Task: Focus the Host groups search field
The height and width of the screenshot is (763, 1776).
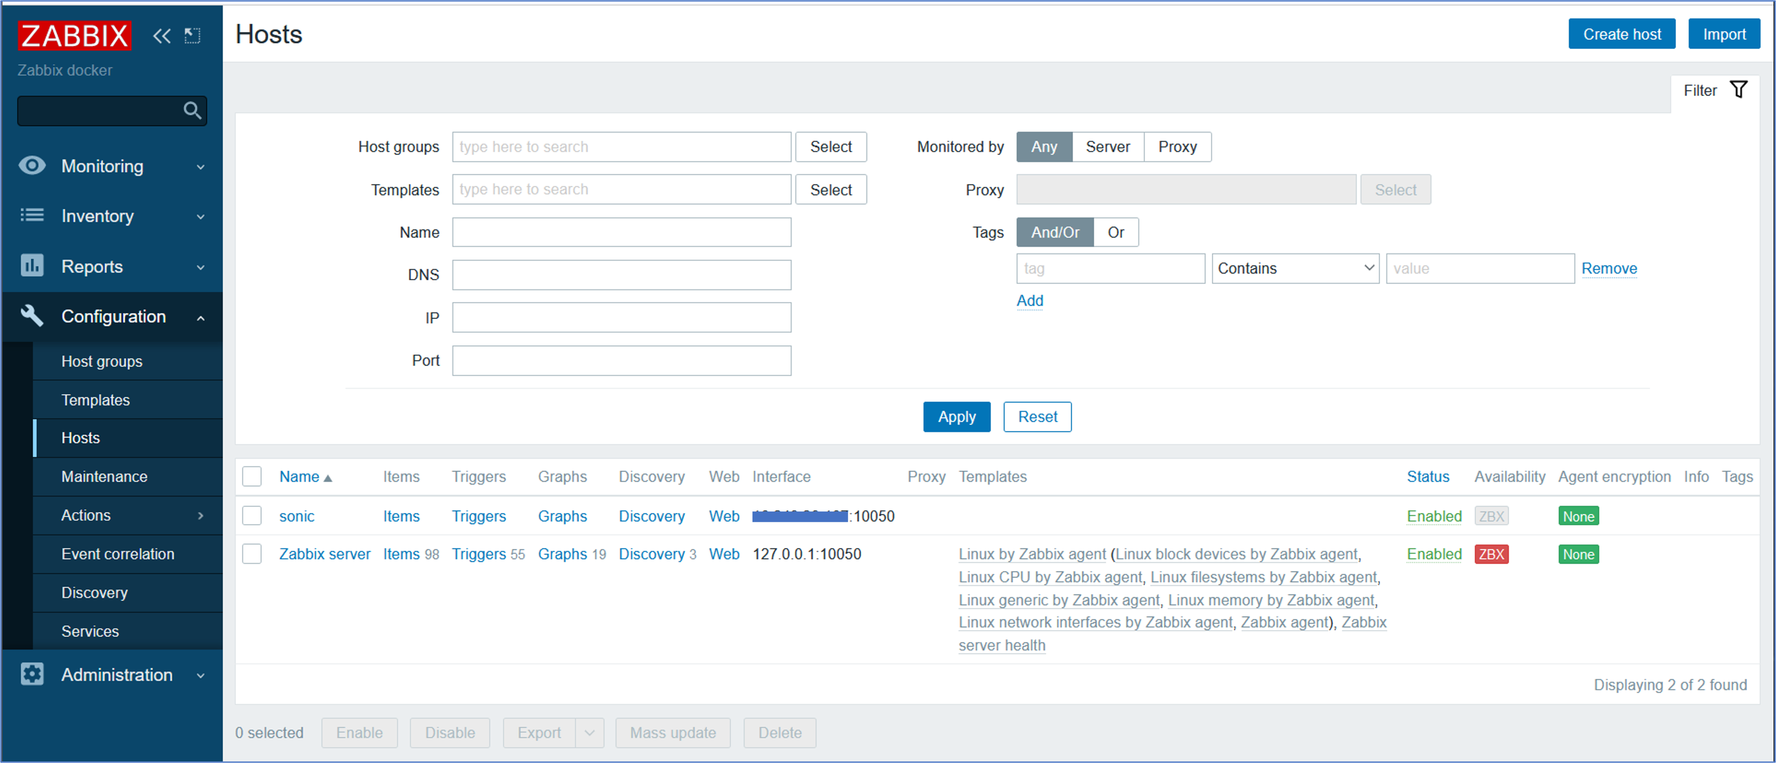Action: [621, 147]
